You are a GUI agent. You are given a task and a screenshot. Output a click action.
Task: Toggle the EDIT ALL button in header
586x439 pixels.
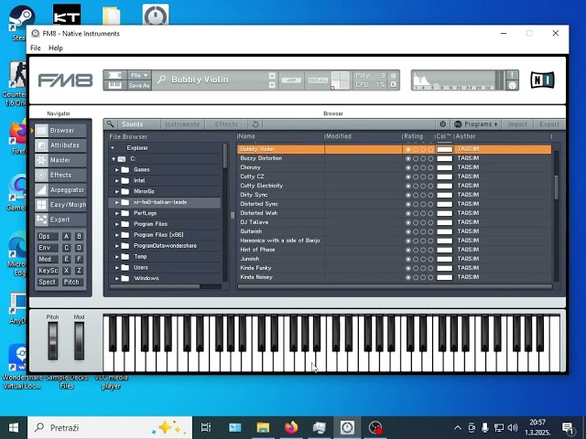[318, 80]
